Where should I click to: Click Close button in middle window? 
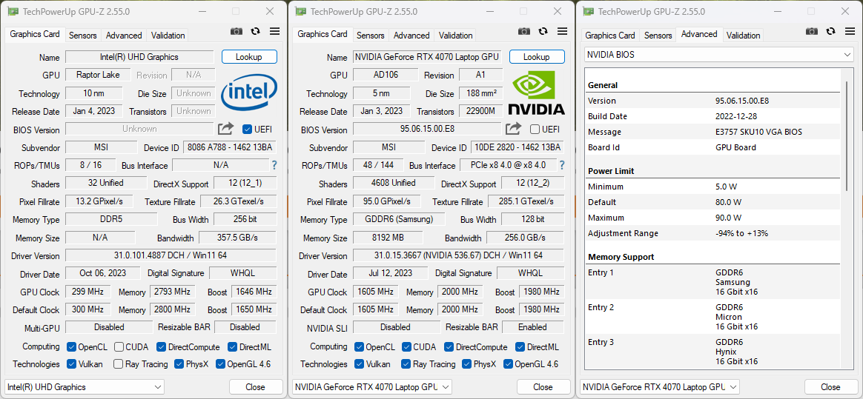[x=543, y=387]
